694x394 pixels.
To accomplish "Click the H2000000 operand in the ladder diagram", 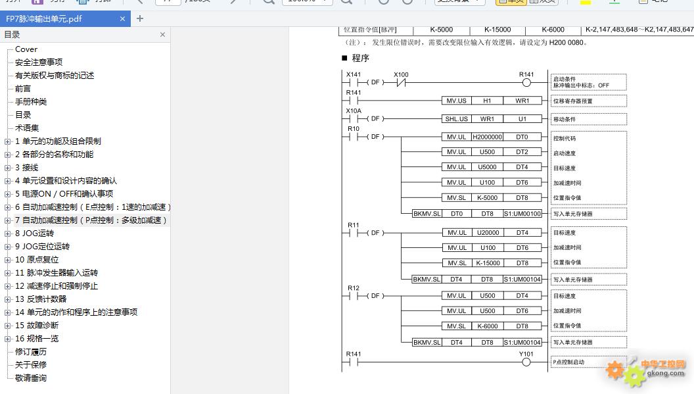I will click(x=487, y=137).
